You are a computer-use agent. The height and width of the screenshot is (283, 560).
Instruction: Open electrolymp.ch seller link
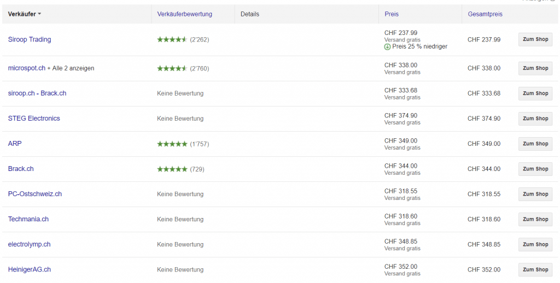tap(29, 244)
